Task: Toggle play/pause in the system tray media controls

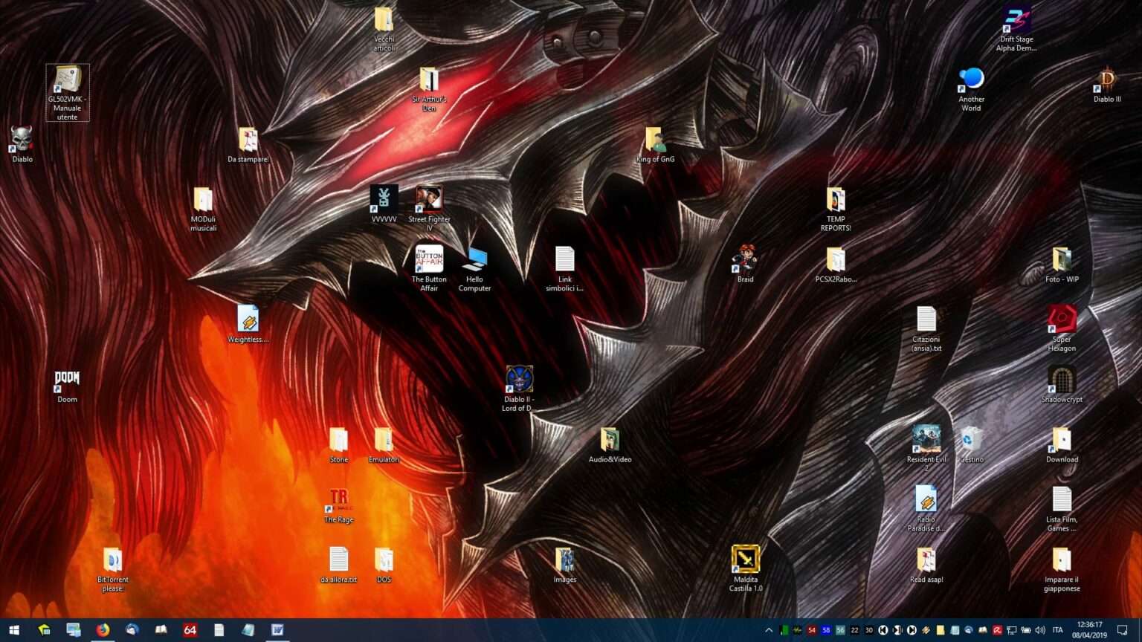Action: pyautogui.click(x=898, y=630)
